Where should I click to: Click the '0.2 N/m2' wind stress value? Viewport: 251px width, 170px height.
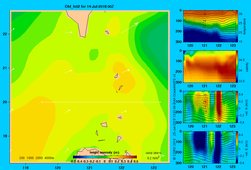tap(153, 158)
